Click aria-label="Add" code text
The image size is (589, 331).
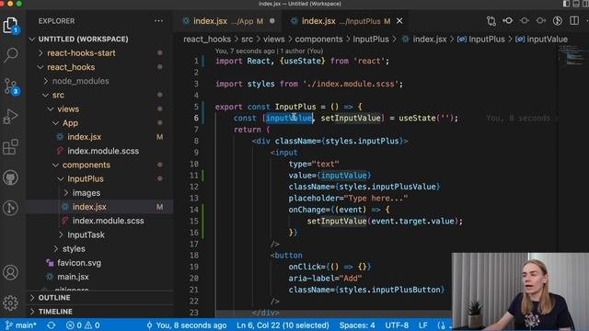[325, 278]
